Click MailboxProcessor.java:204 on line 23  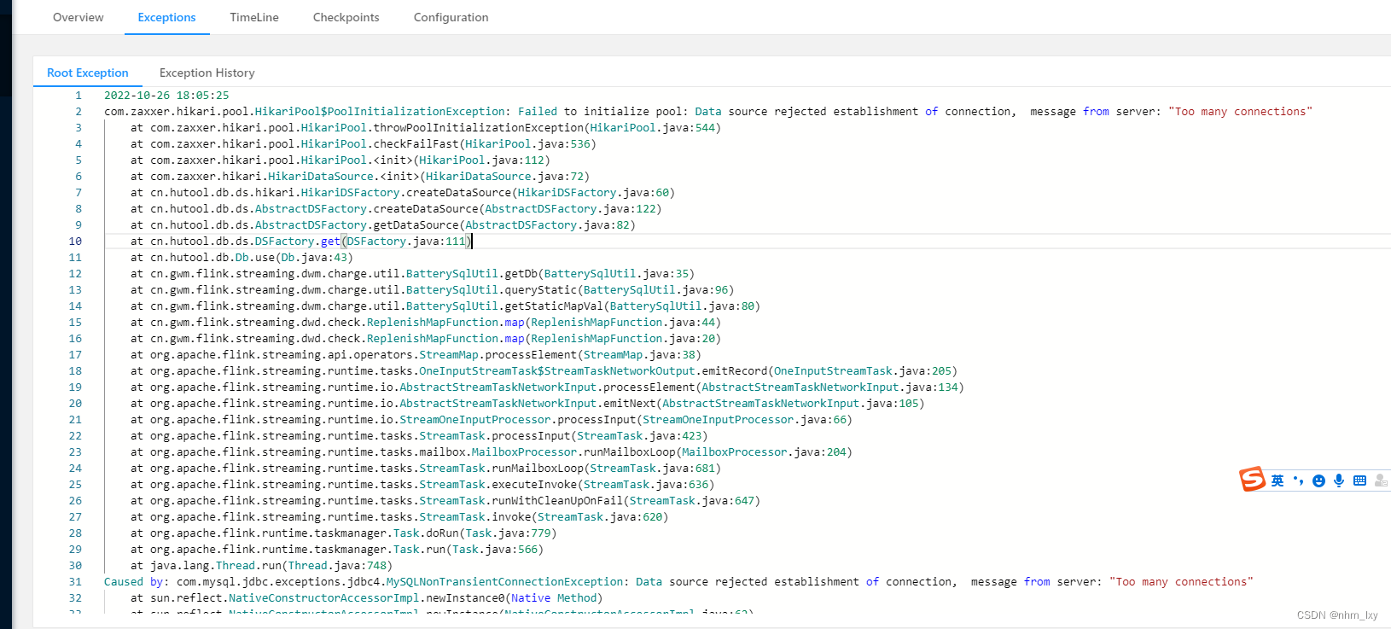[x=764, y=452]
